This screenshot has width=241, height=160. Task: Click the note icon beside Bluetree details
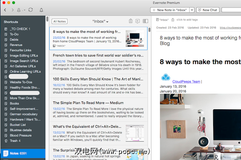(6, 130)
